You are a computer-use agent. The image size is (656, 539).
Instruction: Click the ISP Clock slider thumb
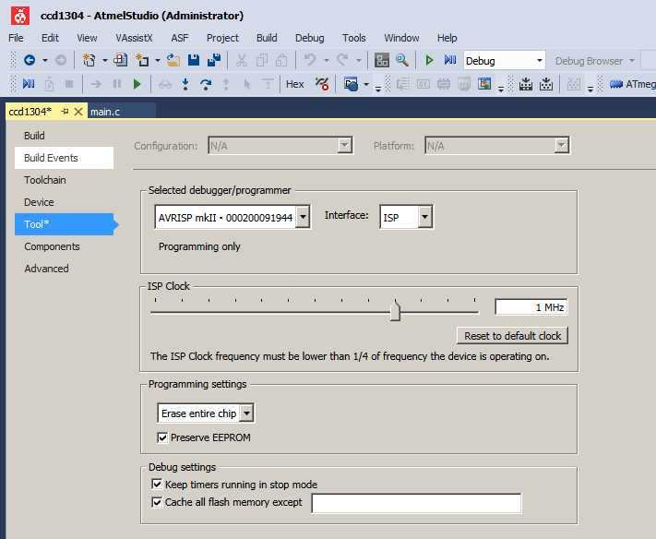(395, 311)
